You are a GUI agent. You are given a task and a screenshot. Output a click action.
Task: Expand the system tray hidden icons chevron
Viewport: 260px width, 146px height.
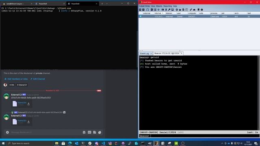point(222,143)
